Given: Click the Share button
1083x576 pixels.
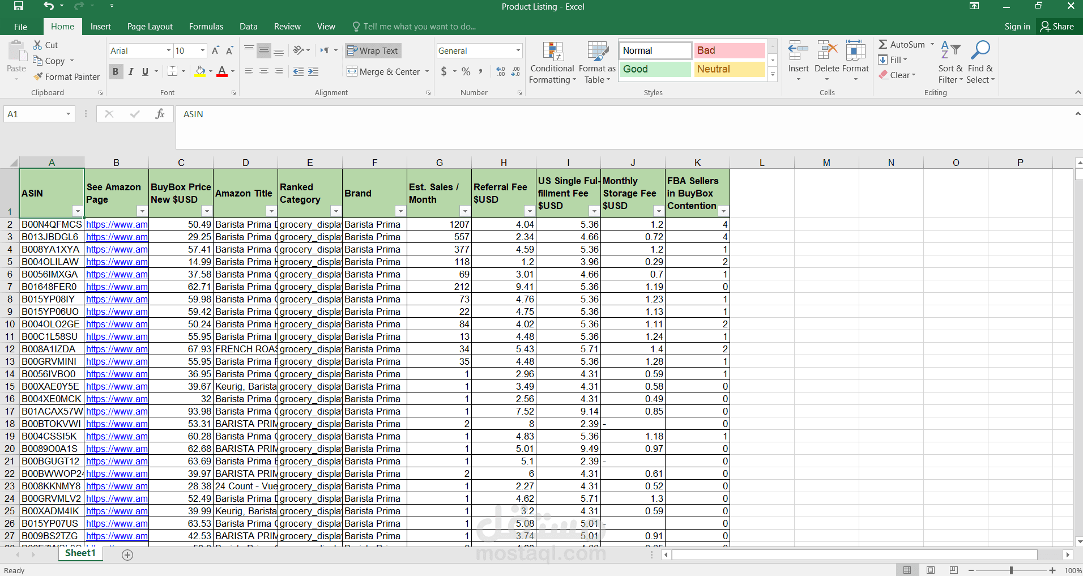Looking at the screenshot, I should pyautogui.click(x=1057, y=27).
